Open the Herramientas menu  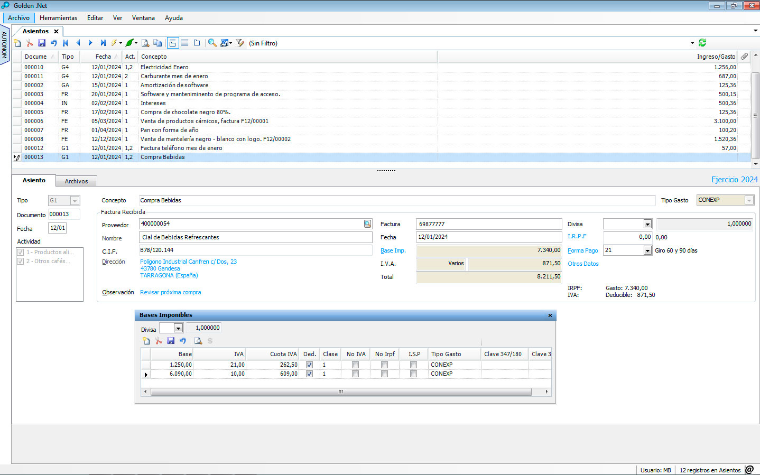[58, 18]
